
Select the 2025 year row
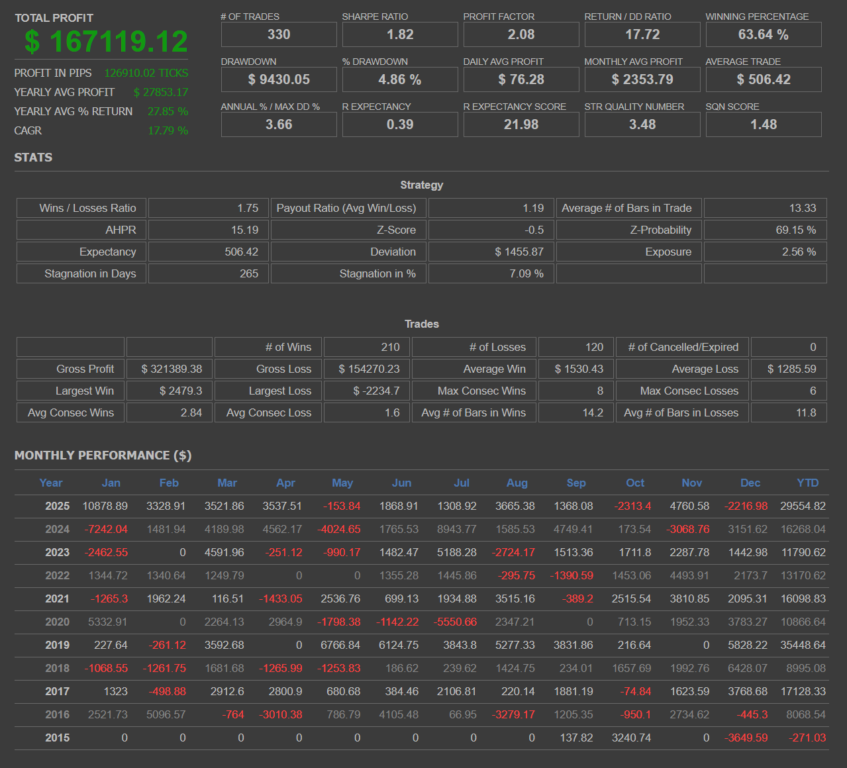point(57,506)
